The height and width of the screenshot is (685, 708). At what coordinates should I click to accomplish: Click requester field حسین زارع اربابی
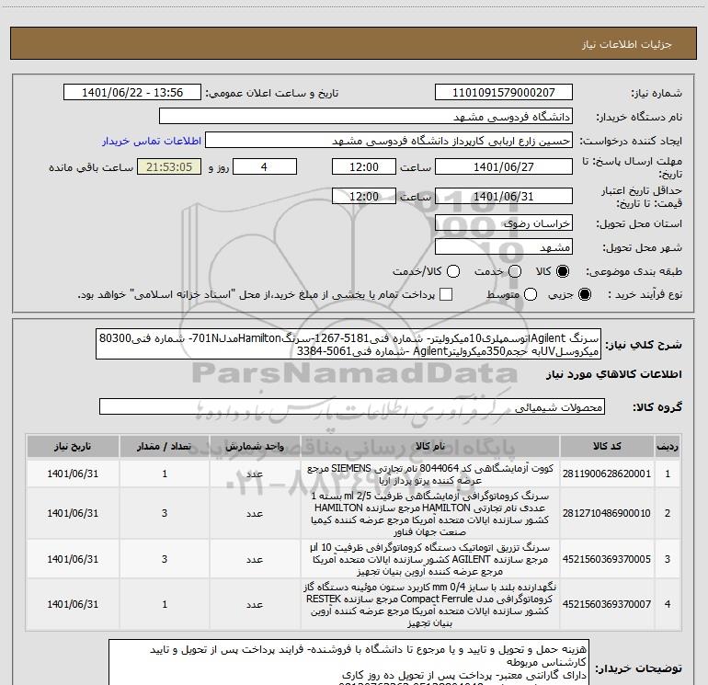pos(389,141)
